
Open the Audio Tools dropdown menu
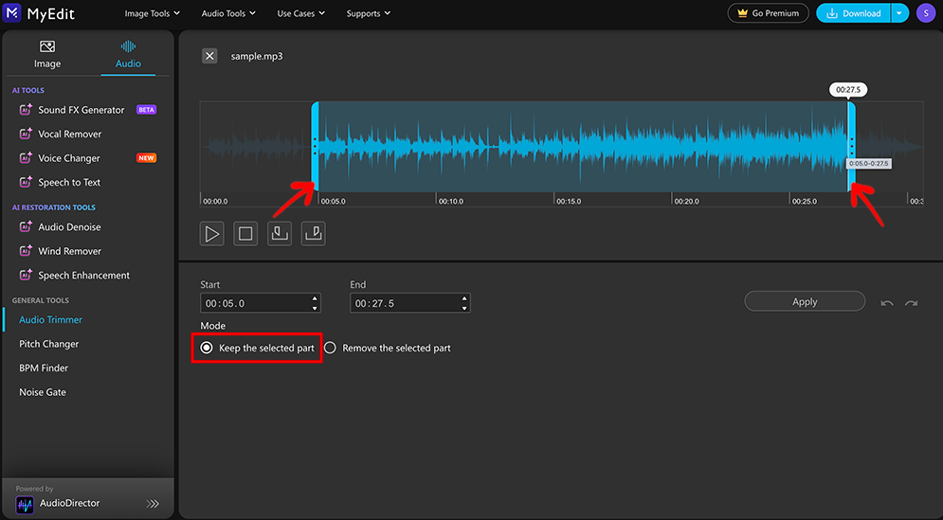click(x=228, y=14)
